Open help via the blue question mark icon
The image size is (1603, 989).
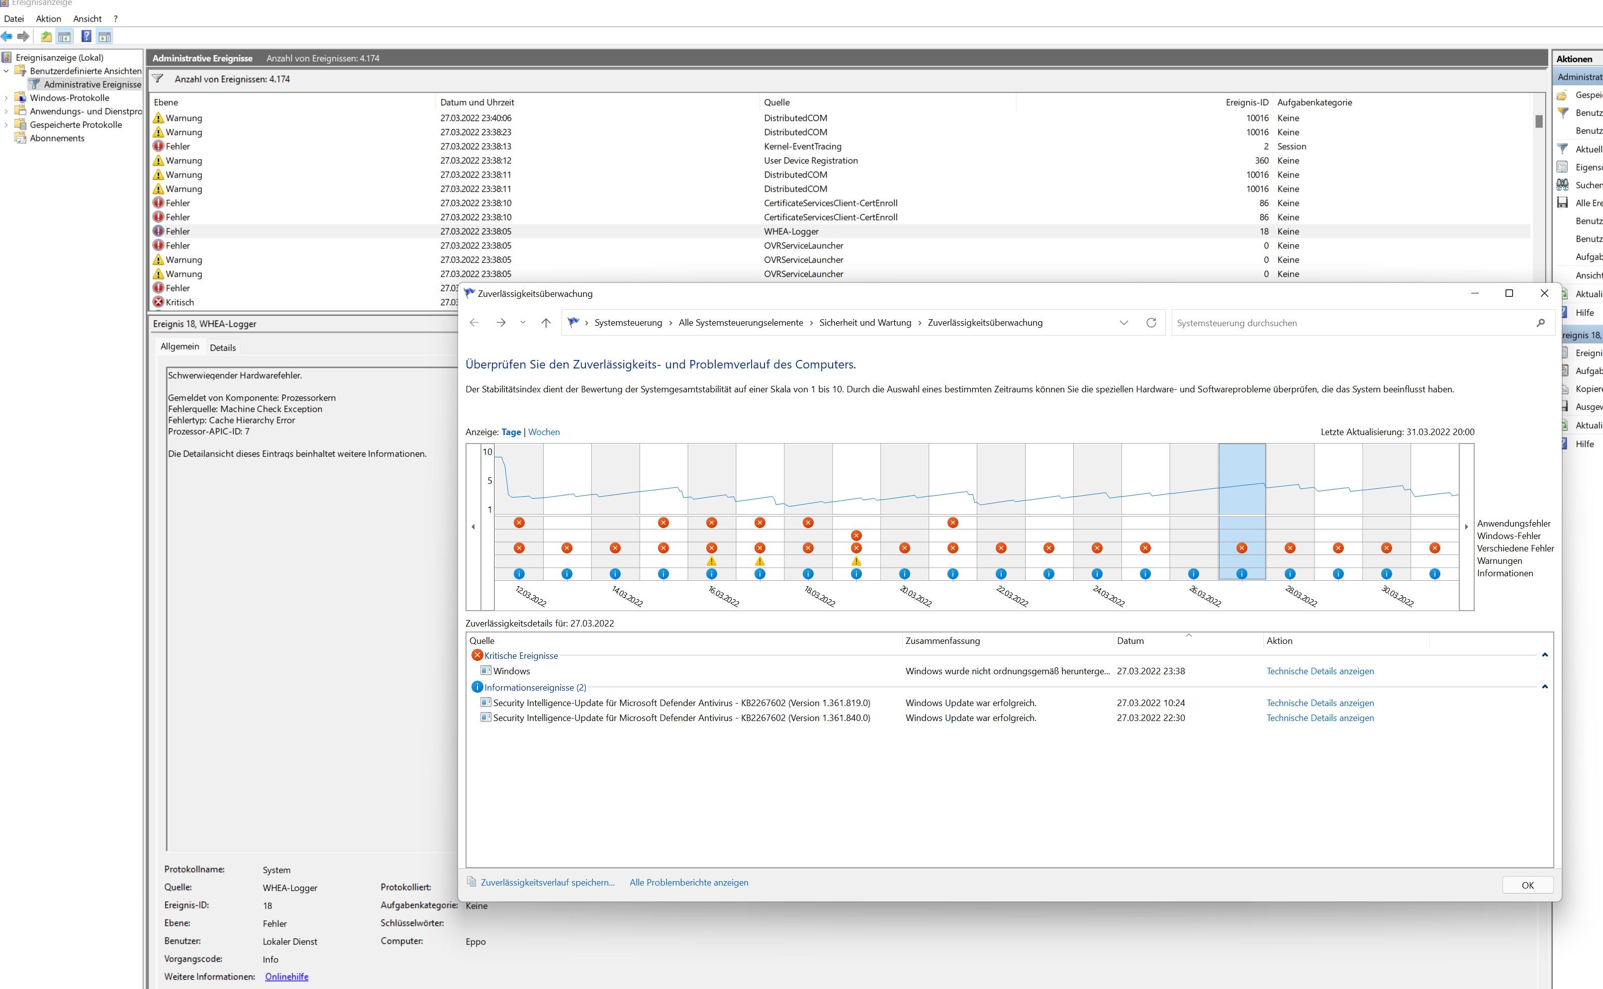tap(87, 37)
